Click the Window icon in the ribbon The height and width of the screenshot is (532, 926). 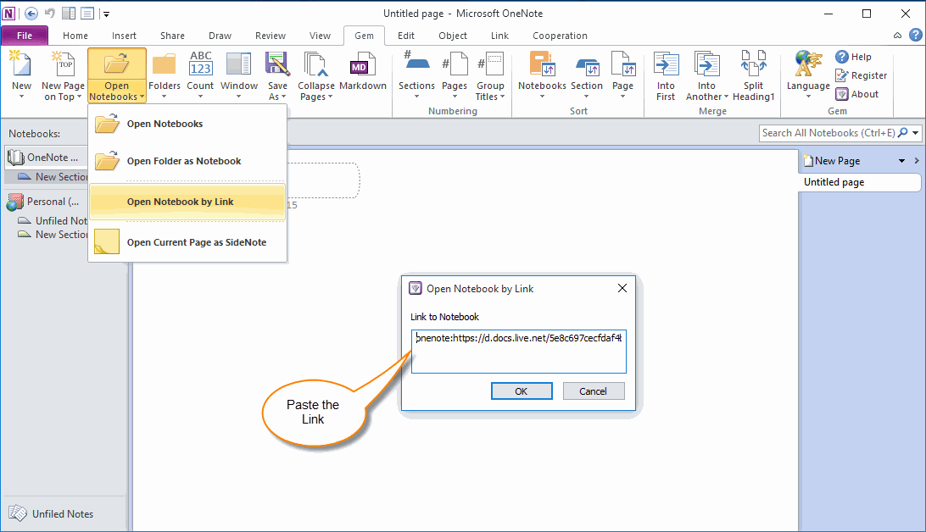pyautogui.click(x=238, y=64)
